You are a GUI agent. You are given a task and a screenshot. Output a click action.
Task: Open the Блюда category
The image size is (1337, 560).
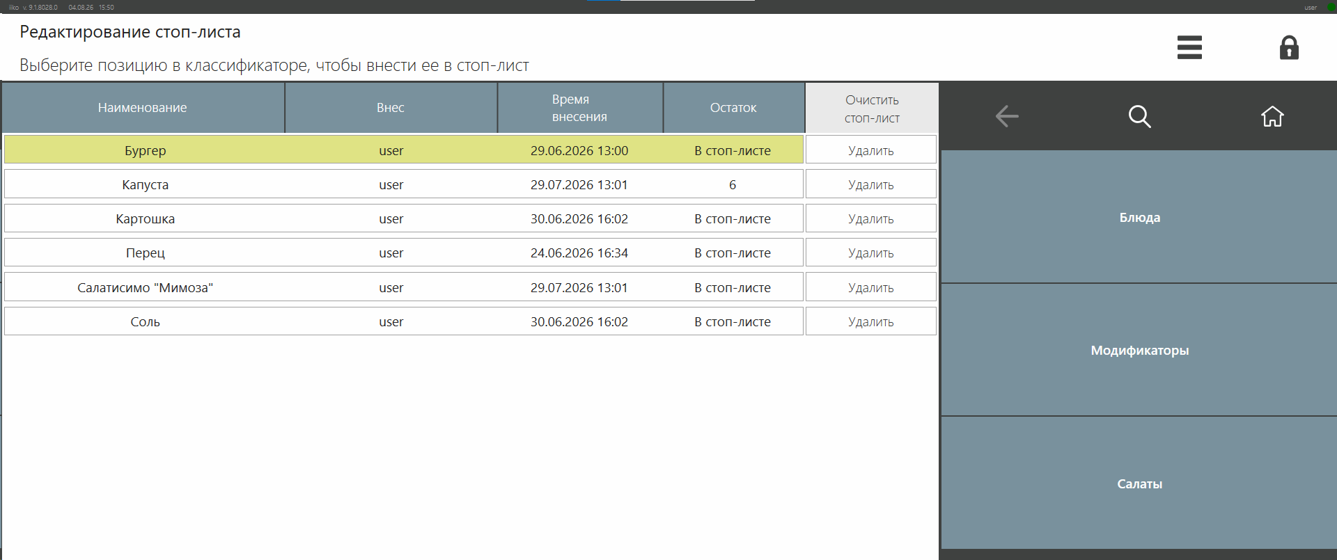1139,217
